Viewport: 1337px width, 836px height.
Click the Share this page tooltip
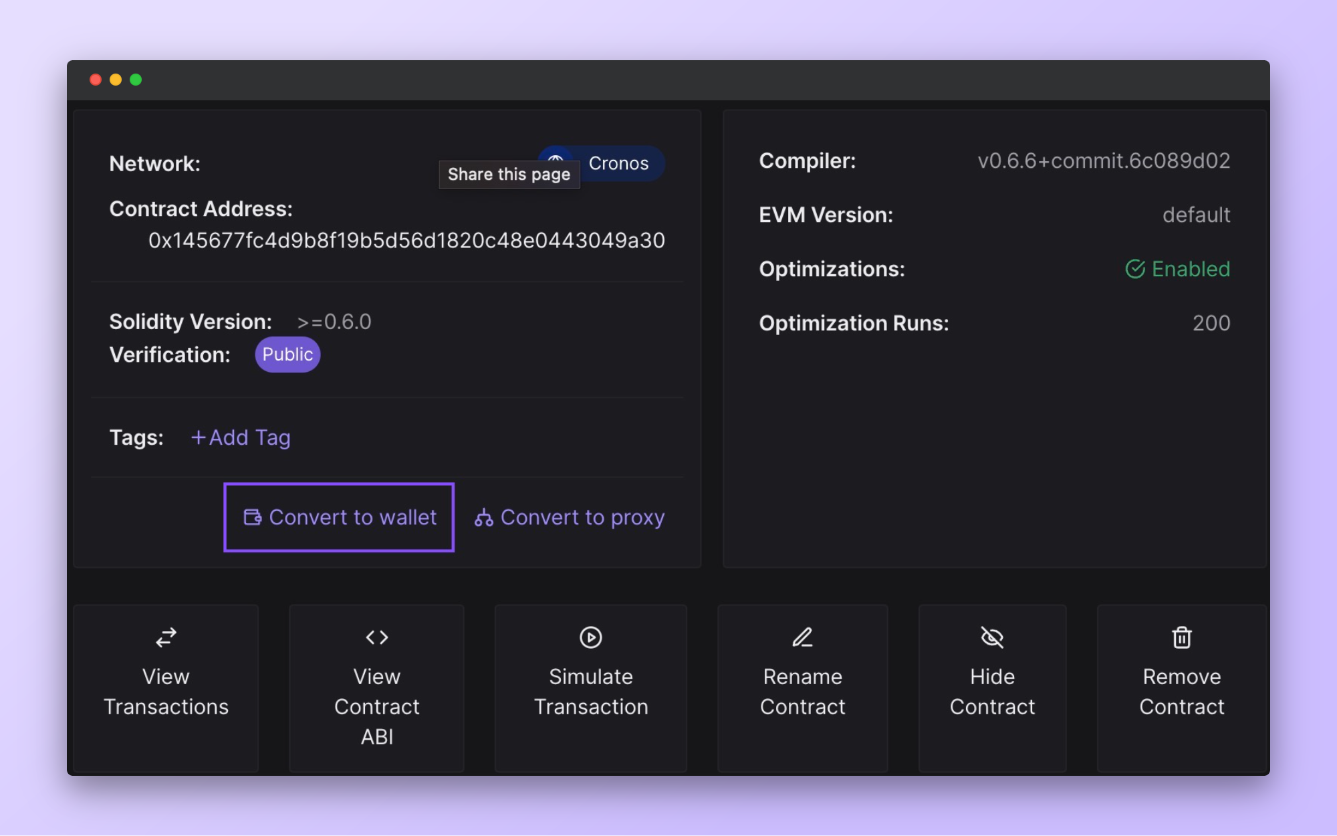point(509,175)
